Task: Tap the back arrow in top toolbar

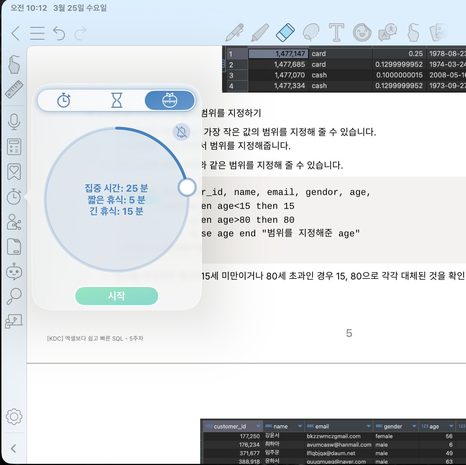Action: click(x=16, y=33)
